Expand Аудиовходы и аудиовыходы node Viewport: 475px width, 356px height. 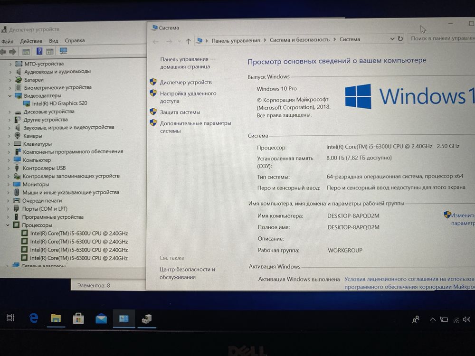10,72
